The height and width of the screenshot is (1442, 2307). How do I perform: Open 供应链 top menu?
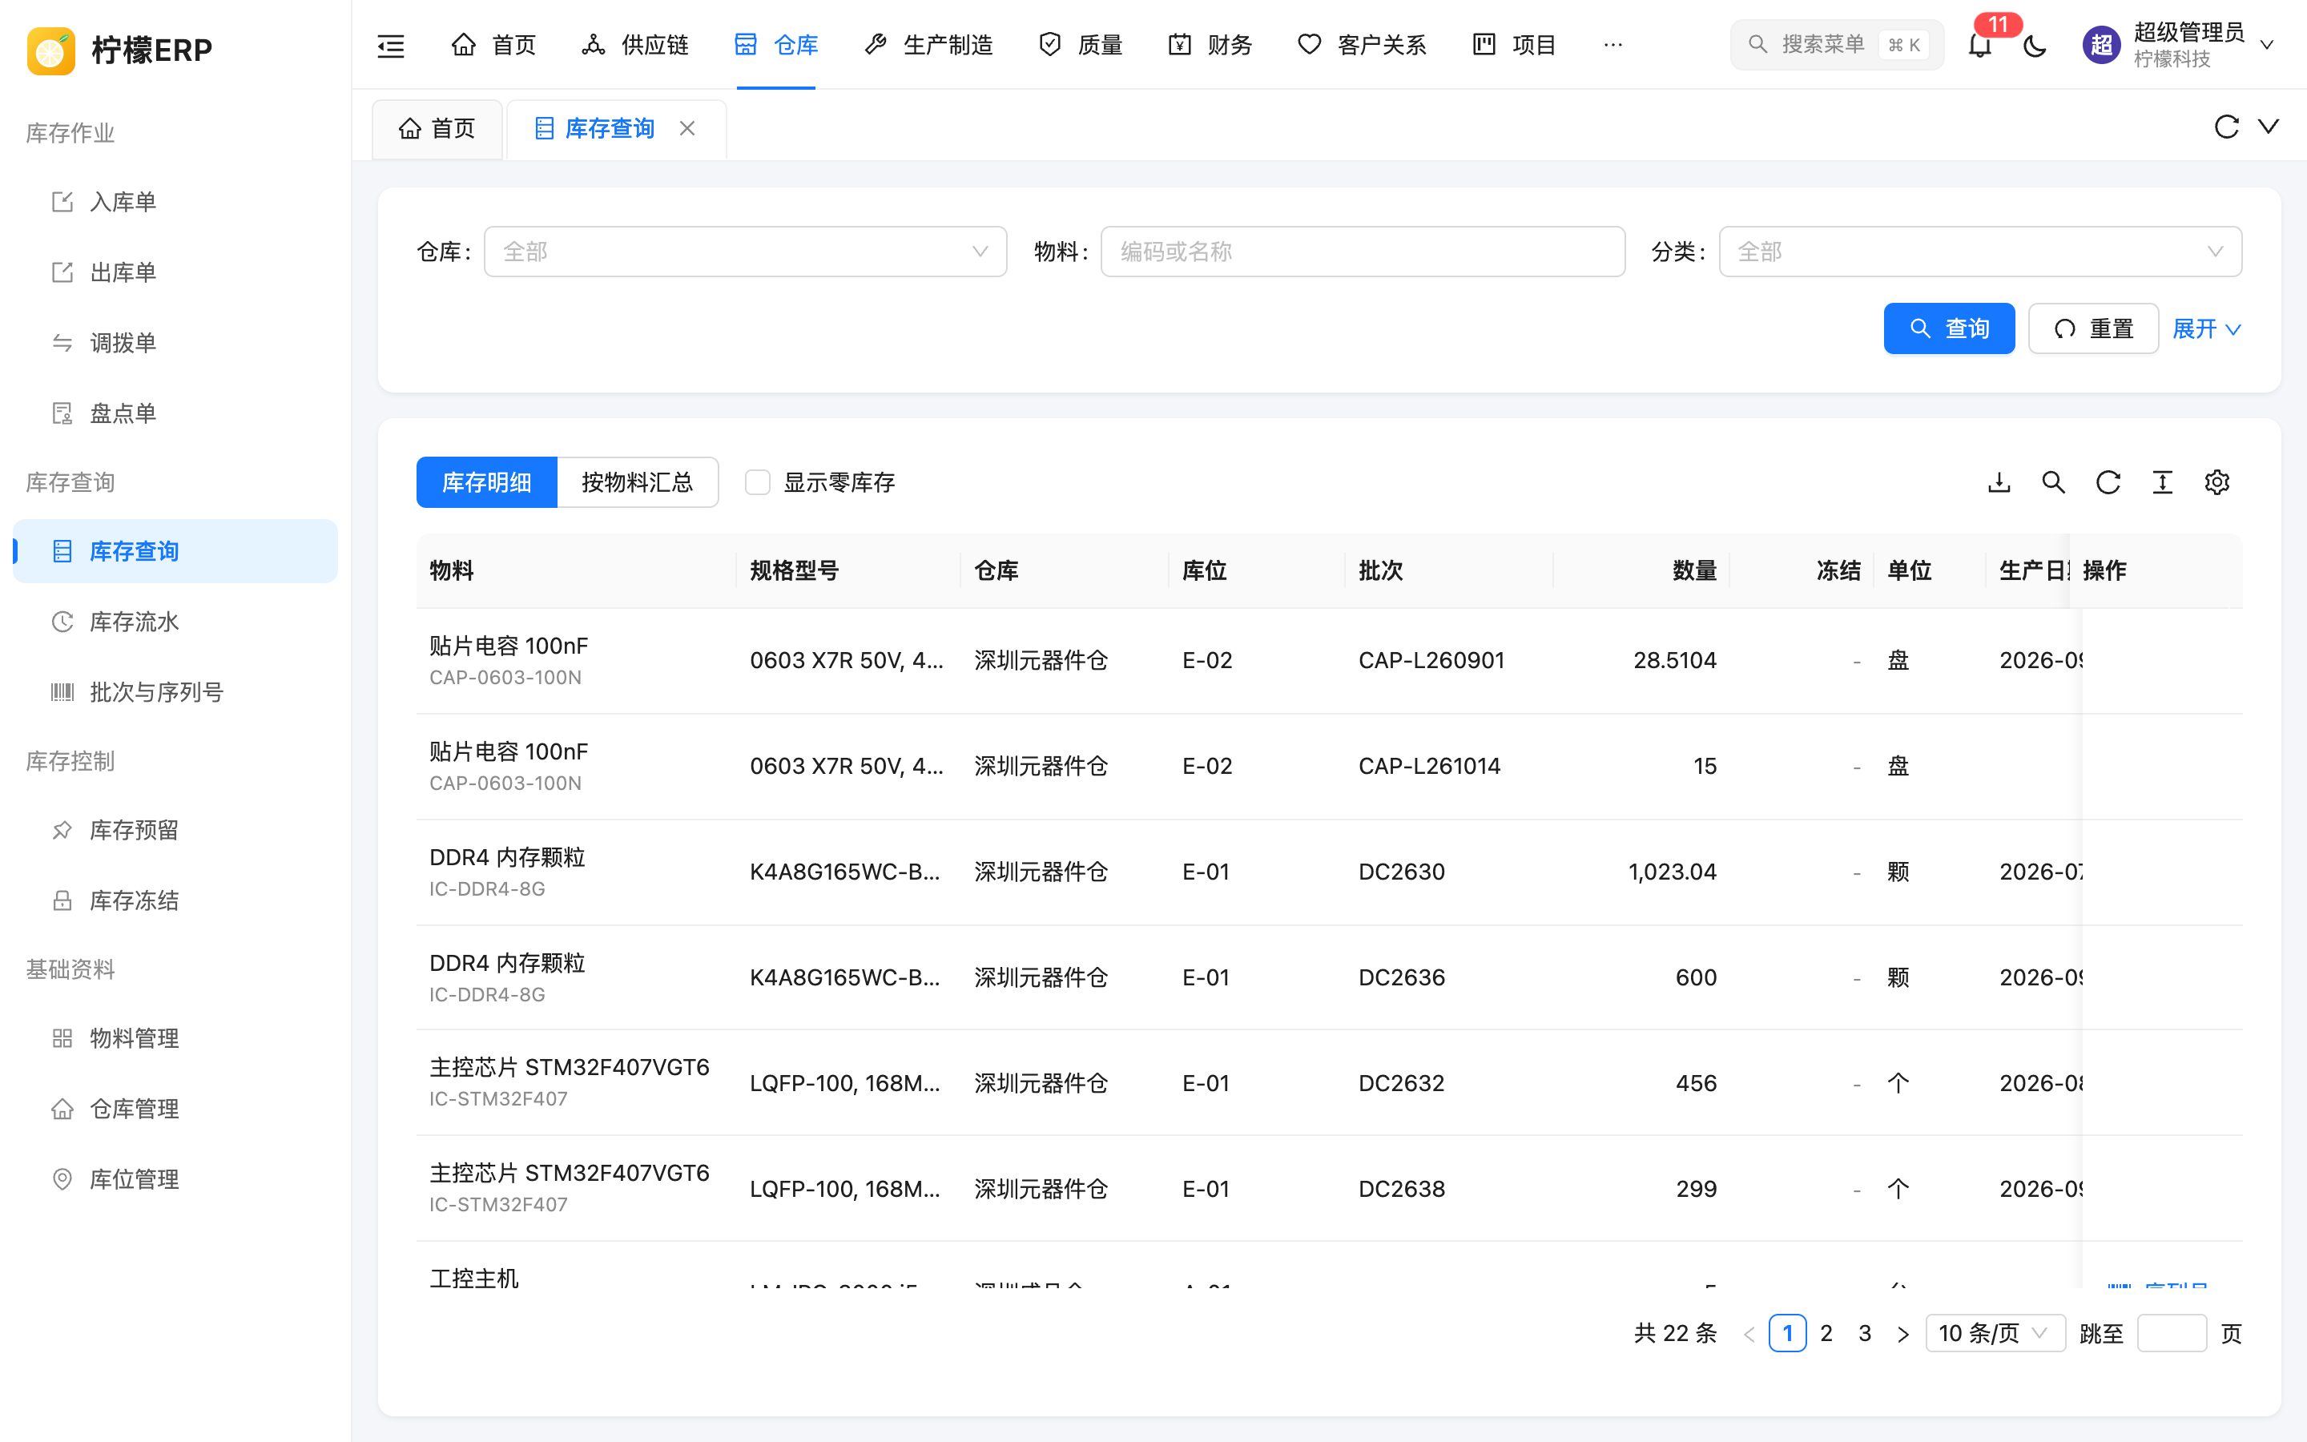[635, 45]
